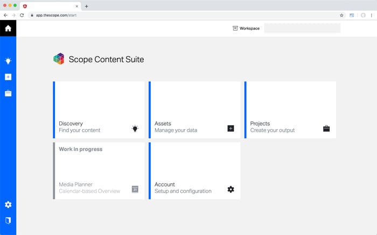Open the Home icon in sidebar
The image size is (377, 235).
pyautogui.click(x=8, y=29)
